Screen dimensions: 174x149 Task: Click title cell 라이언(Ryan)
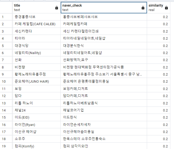[36, 125]
